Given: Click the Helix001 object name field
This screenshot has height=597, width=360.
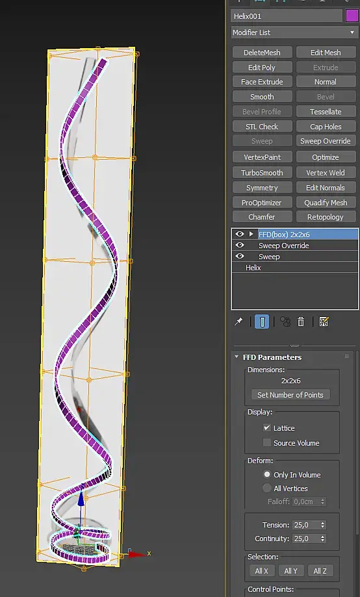Looking at the screenshot, I should (287, 16).
